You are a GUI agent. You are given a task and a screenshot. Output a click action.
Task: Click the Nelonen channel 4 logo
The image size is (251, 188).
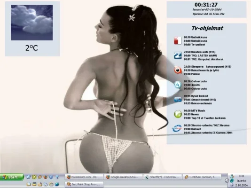(x=178, y=85)
